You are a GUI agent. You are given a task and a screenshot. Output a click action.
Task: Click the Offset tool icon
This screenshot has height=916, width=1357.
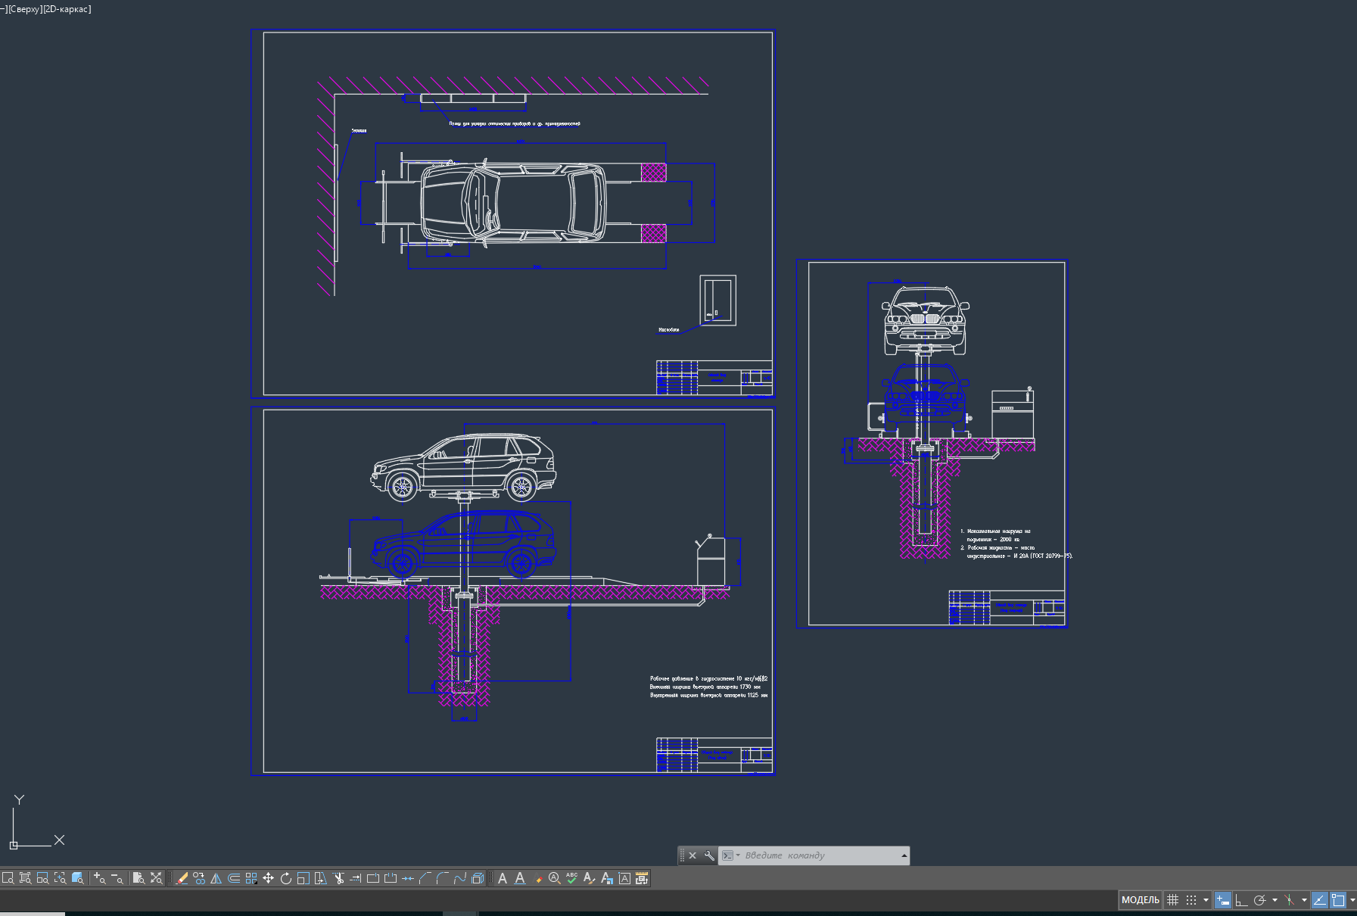click(x=234, y=878)
